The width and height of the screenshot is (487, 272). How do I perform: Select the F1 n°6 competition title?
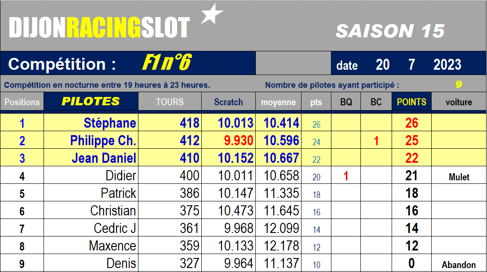pos(167,63)
